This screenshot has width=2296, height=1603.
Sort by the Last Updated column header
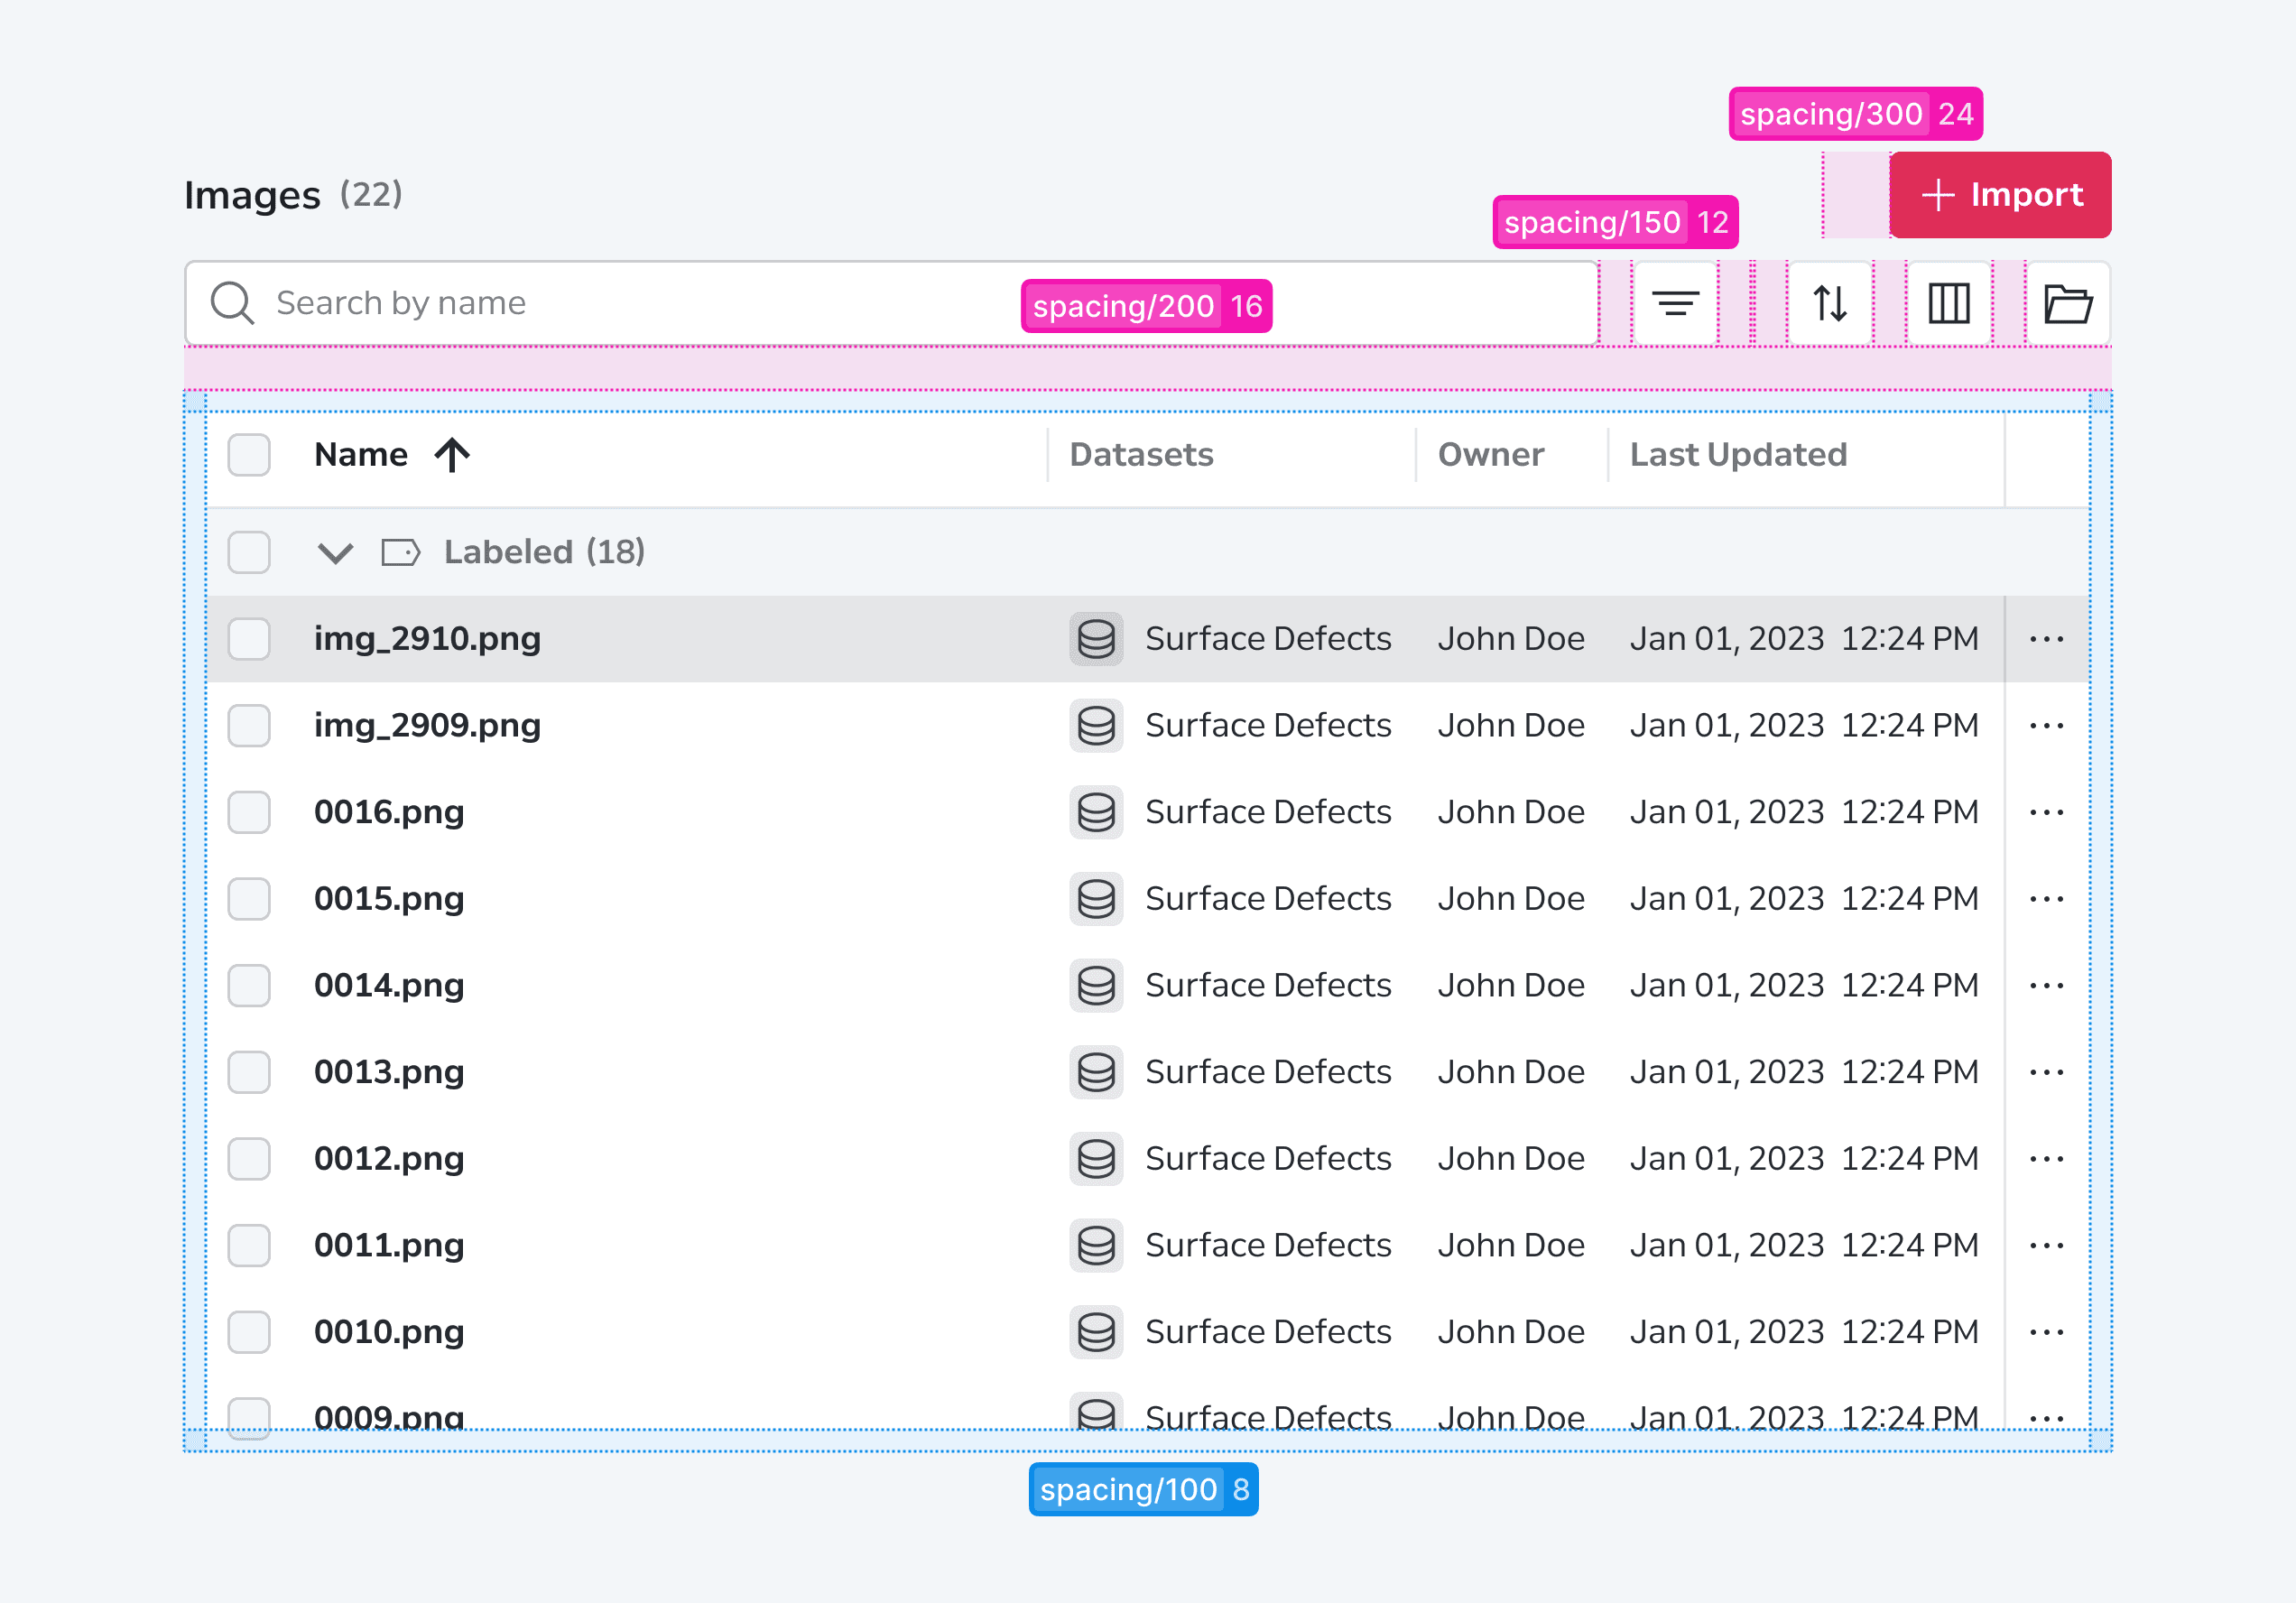pos(1738,455)
